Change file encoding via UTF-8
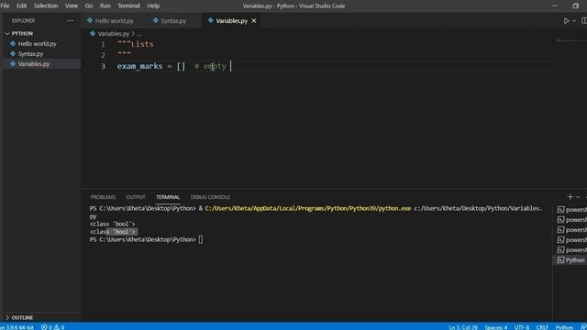 coord(522,327)
